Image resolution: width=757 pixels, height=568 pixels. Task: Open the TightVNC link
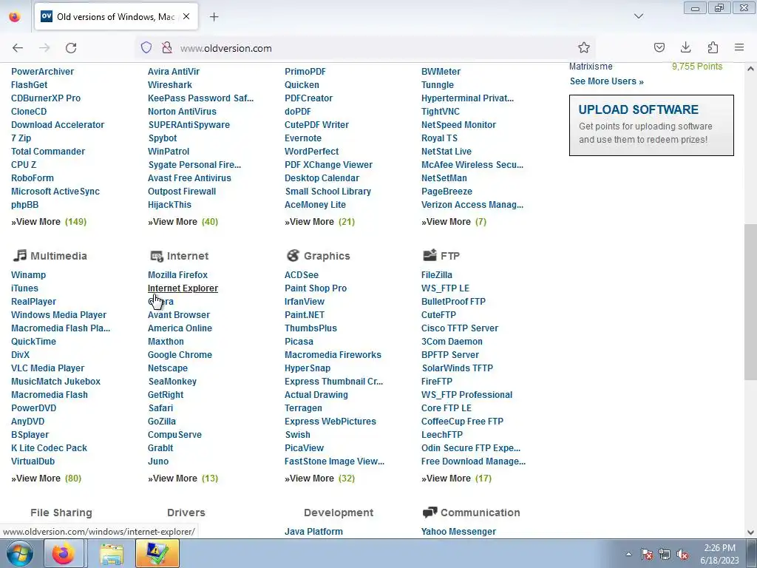pos(441,111)
